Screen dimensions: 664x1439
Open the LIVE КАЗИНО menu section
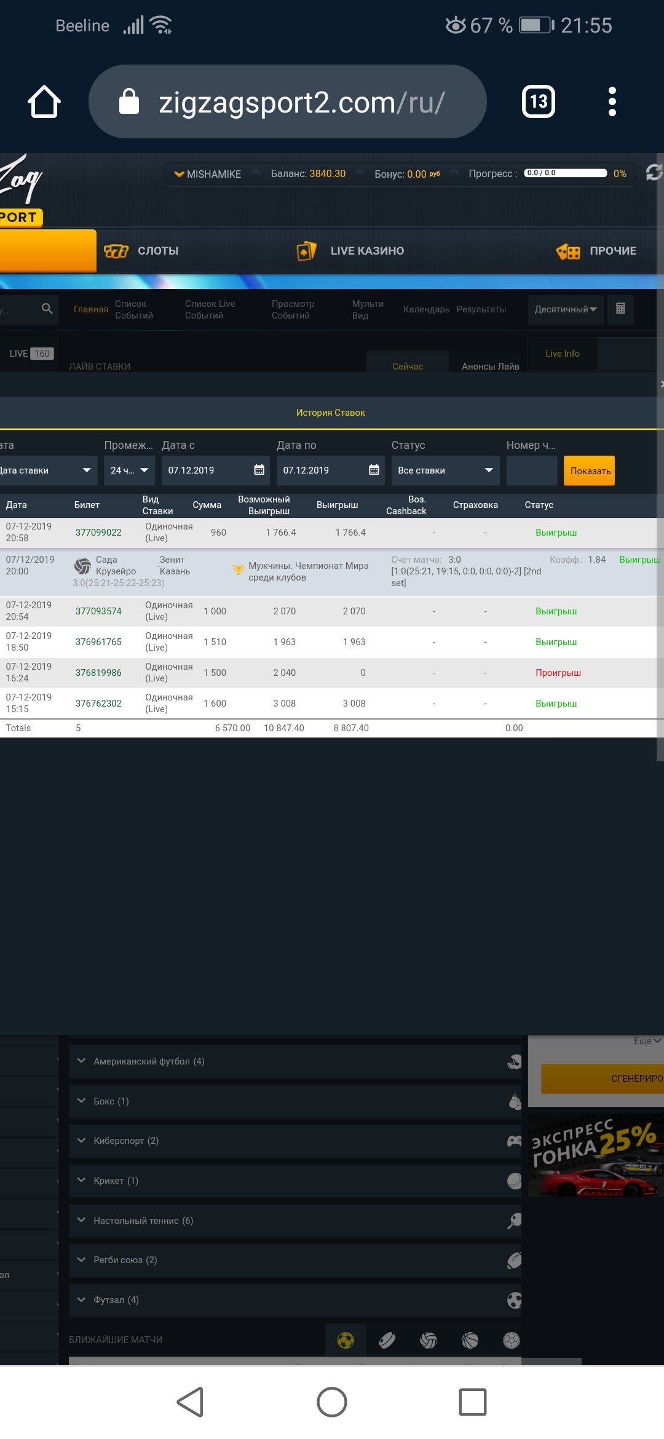click(x=366, y=251)
